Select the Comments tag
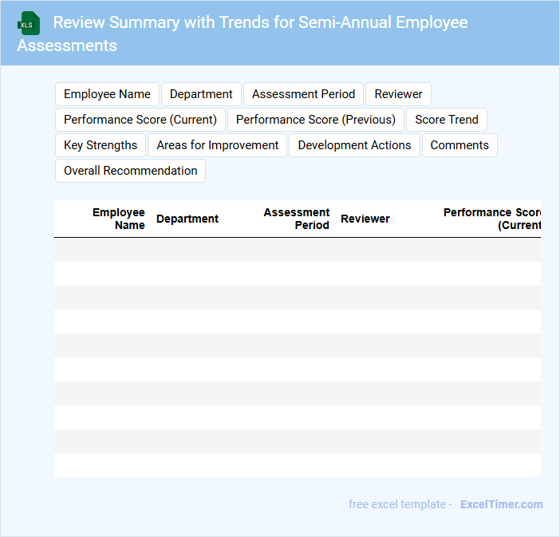The image size is (560, 537). (x=459, y=145)
